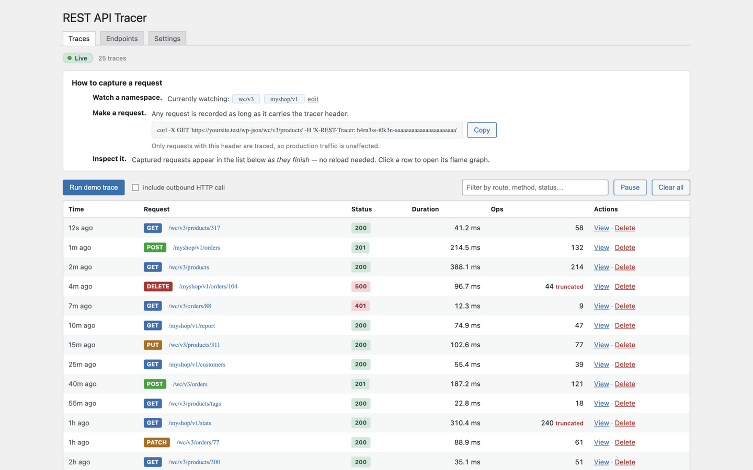
Task: View the POST /myshop/v1/orders trace
Action: click(x=601, y=248)
